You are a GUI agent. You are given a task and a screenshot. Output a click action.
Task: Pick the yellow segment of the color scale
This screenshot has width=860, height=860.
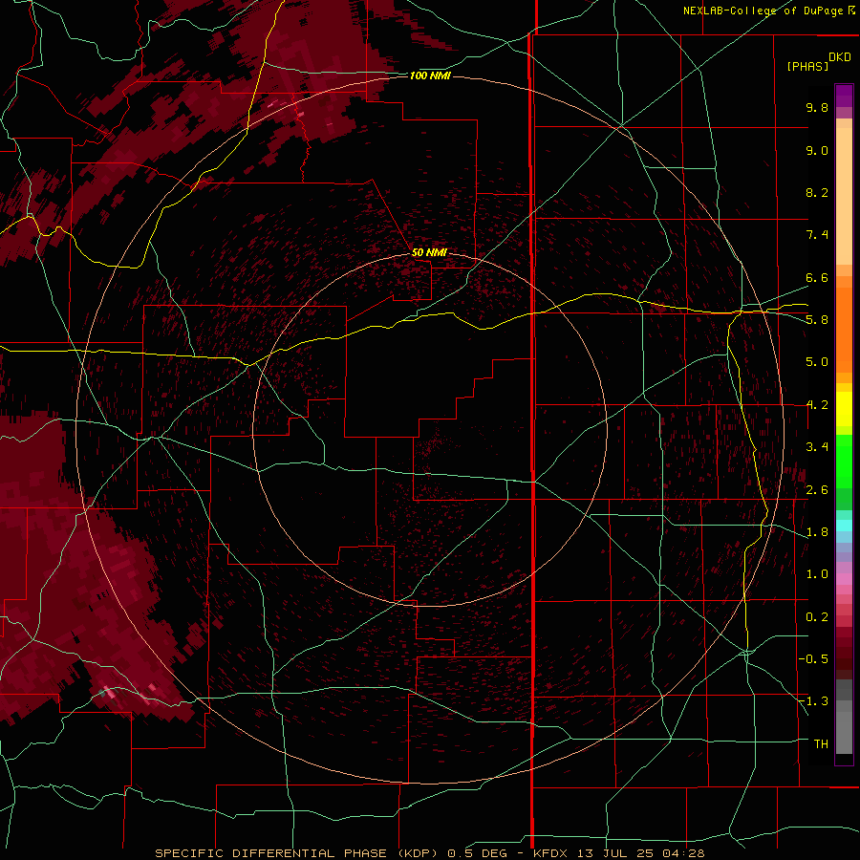pyautogui.click(x=844, y=409)
